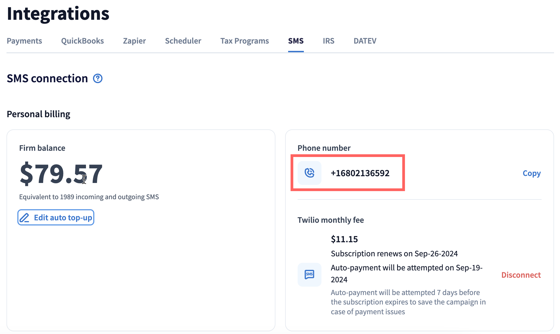Image resolution: width=560 pixels, height=334 pixels.
Task: Click the active SMS tab
Action: [x=296, y=41]
